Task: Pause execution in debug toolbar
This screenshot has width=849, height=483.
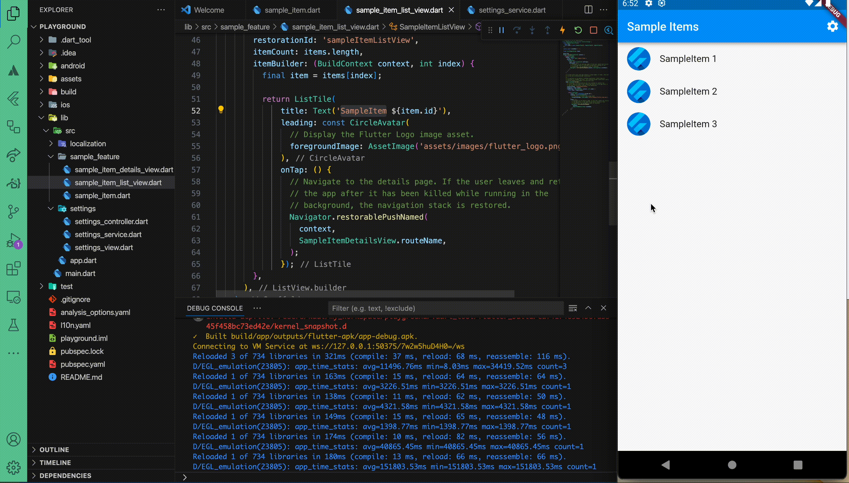Action: pyautogui.click(x=501, y=30)
